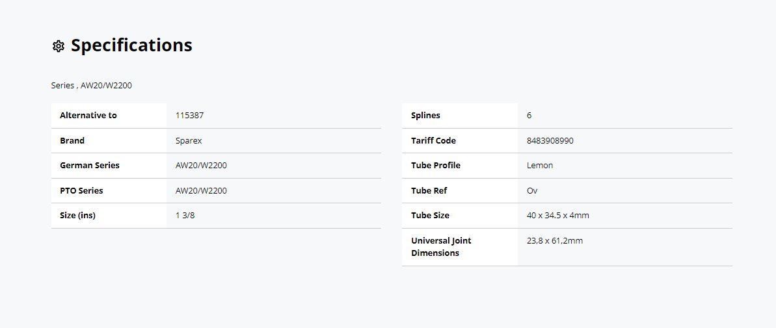This screenshot has height=328, width=776.
Task: Click the Universal Joint Dimensions label
Action: tap(441, 247)
